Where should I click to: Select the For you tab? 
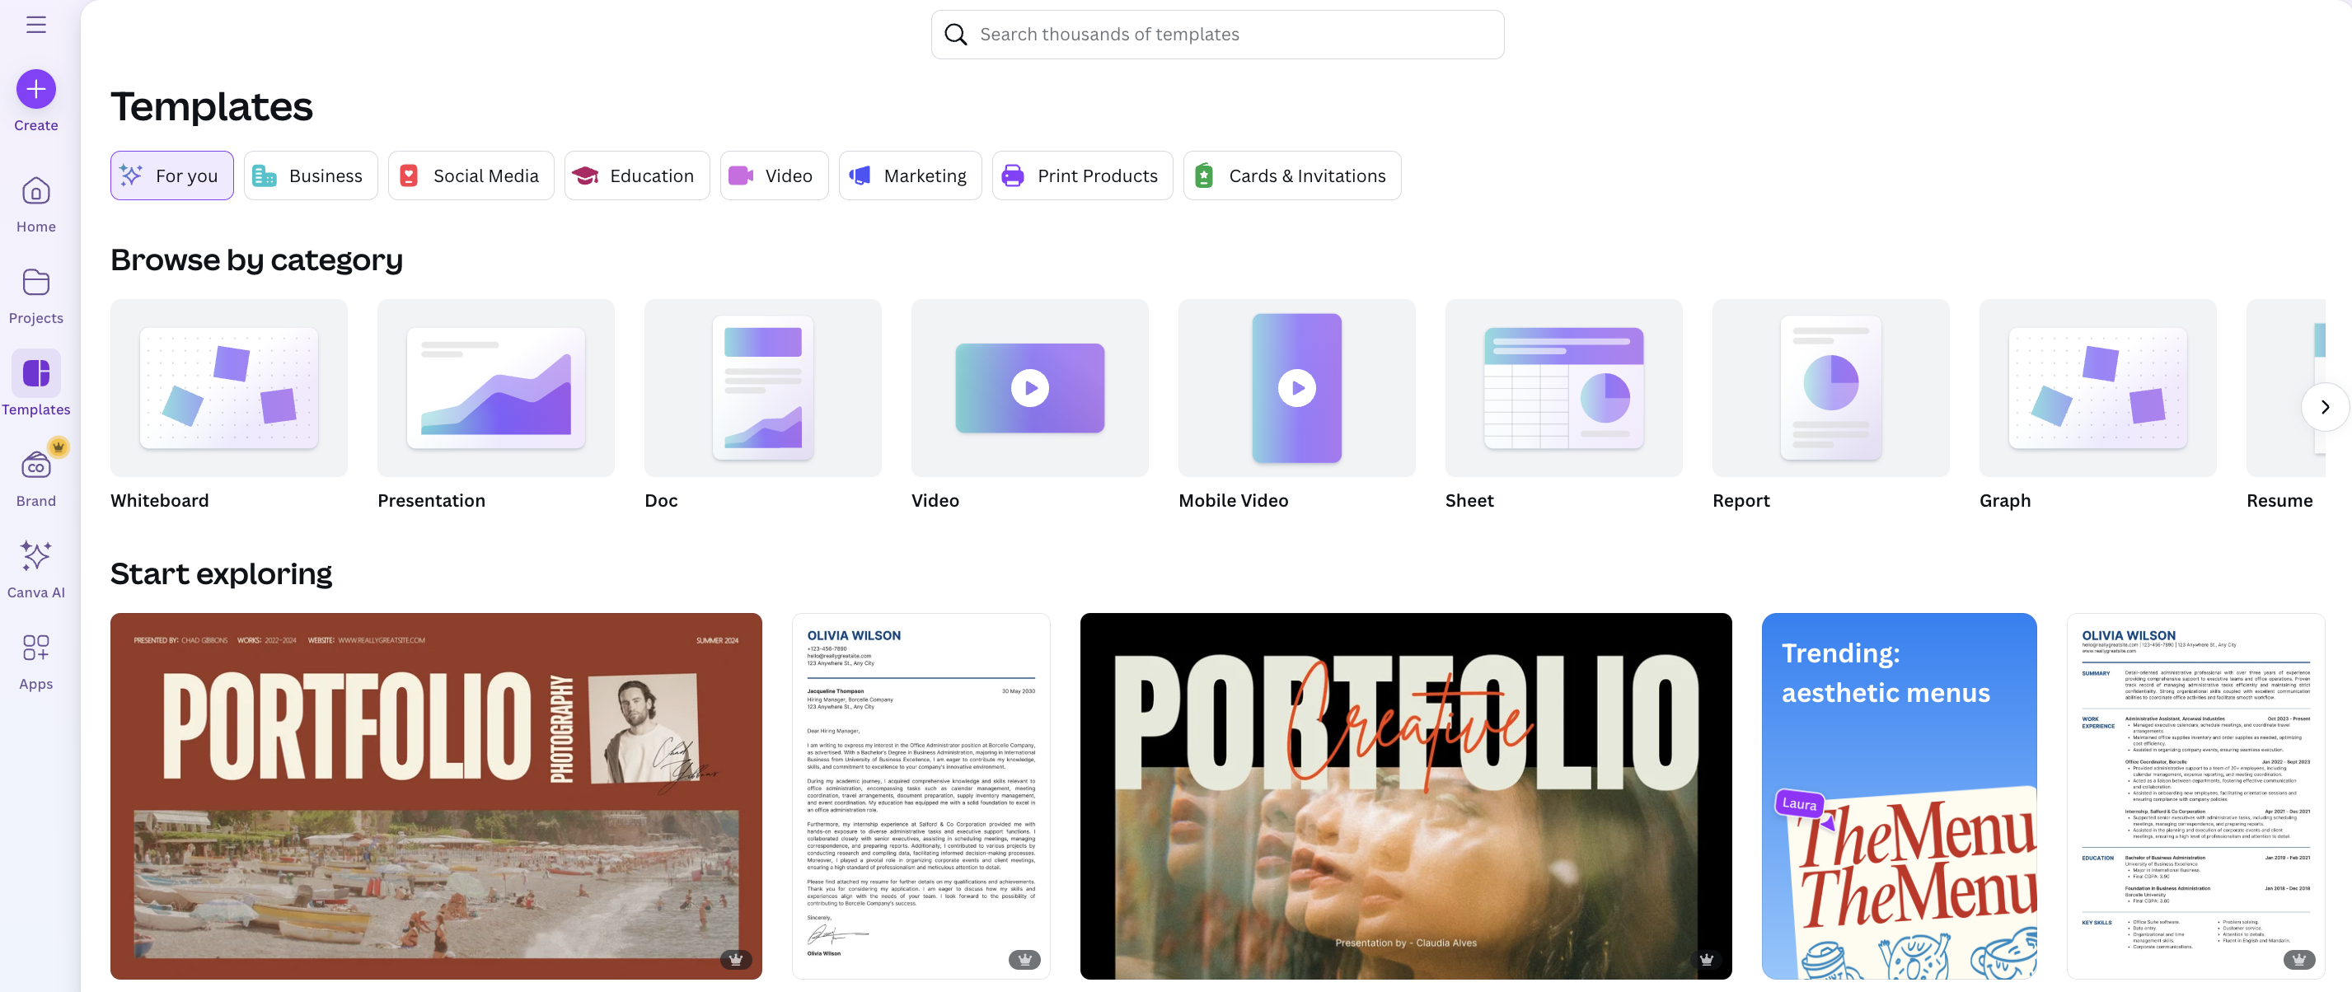pos(171,175)
